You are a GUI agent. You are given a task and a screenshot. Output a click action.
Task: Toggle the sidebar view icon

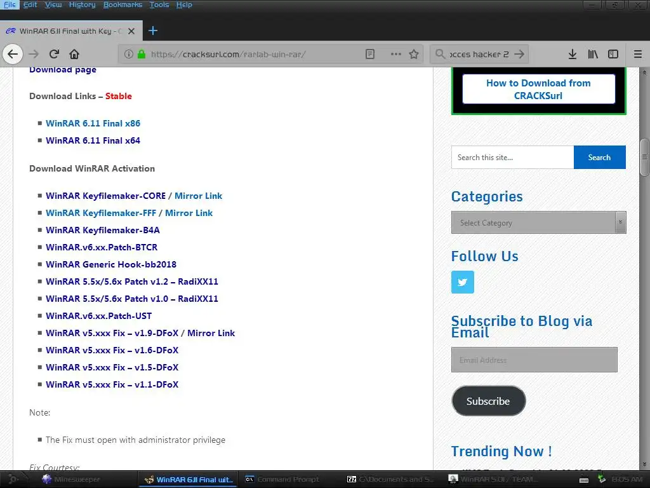point(613,54)
